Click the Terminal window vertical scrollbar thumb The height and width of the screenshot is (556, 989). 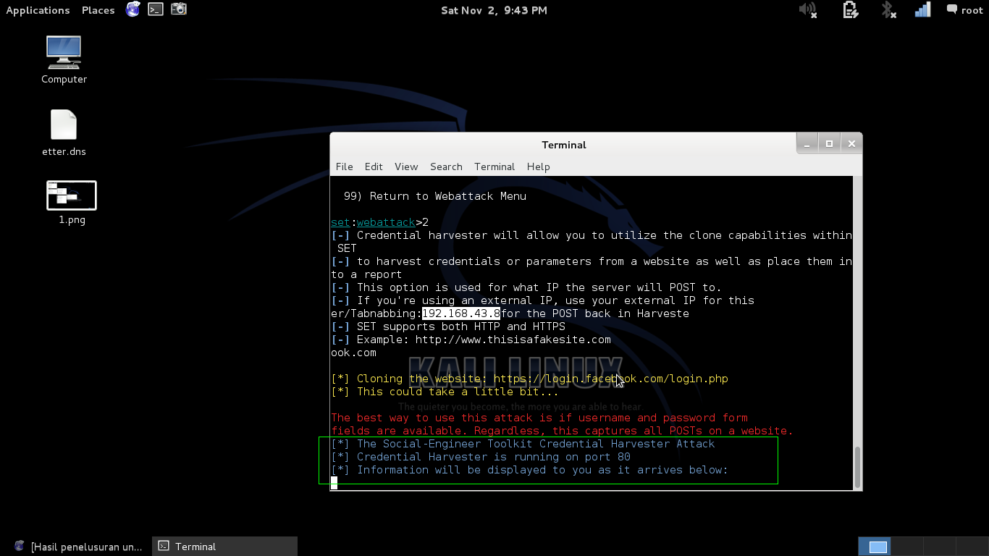858,468
